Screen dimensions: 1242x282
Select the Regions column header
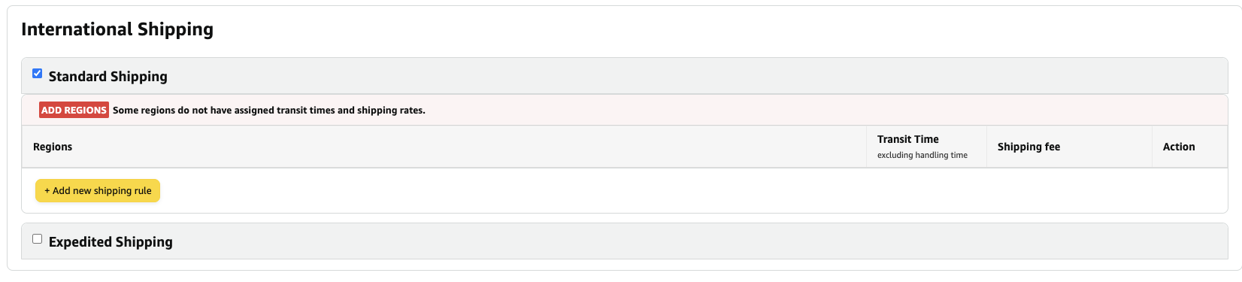point(53,147)
